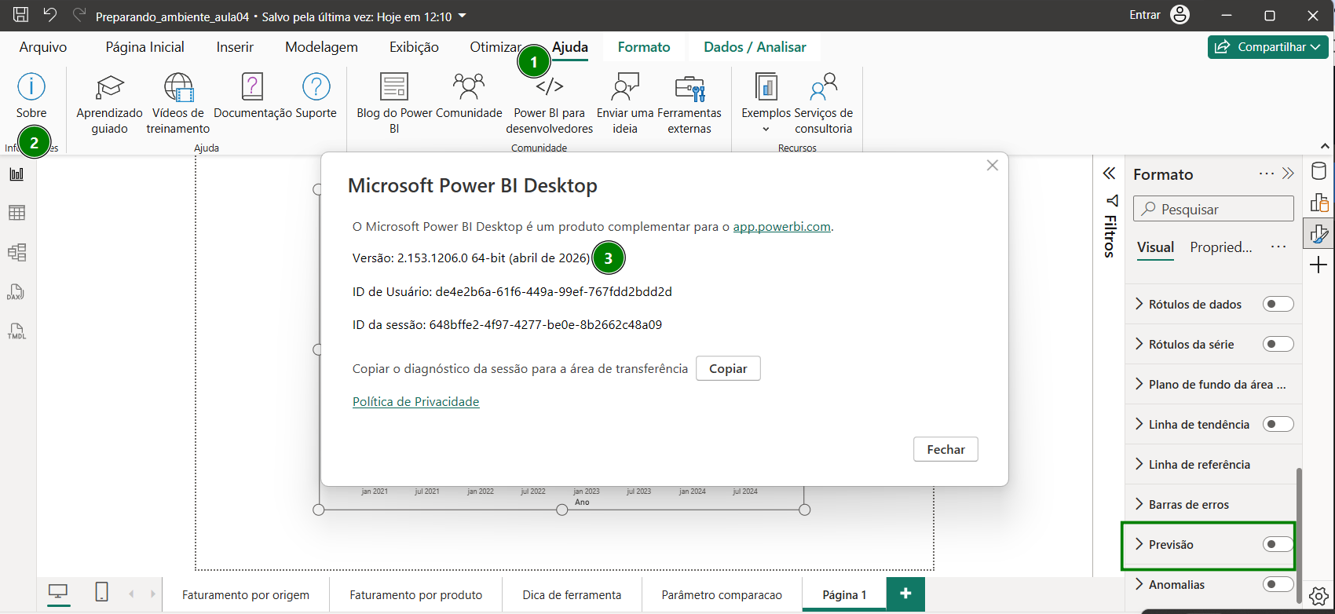Switch to Página Inicial ribbon tab
The image size is (1335, 614).
coord(145,47)
